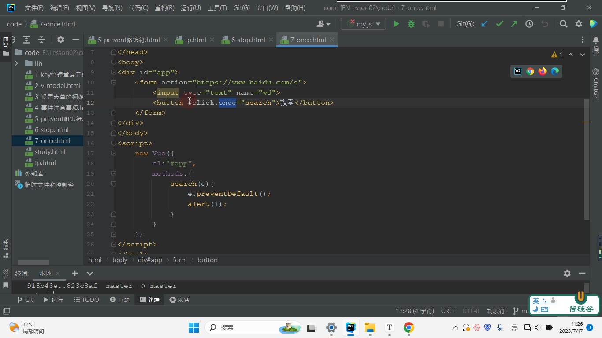Collapse the form tag fold marker on line 10

[114, 82]
